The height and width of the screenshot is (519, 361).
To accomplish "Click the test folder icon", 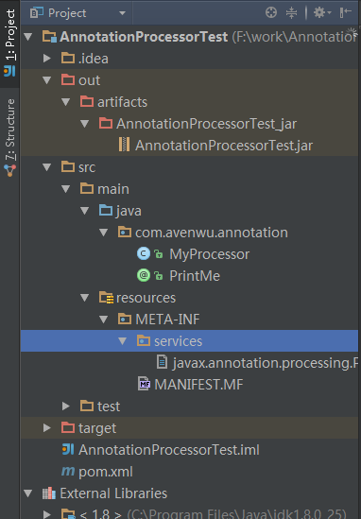I will [x=87, y=406].
